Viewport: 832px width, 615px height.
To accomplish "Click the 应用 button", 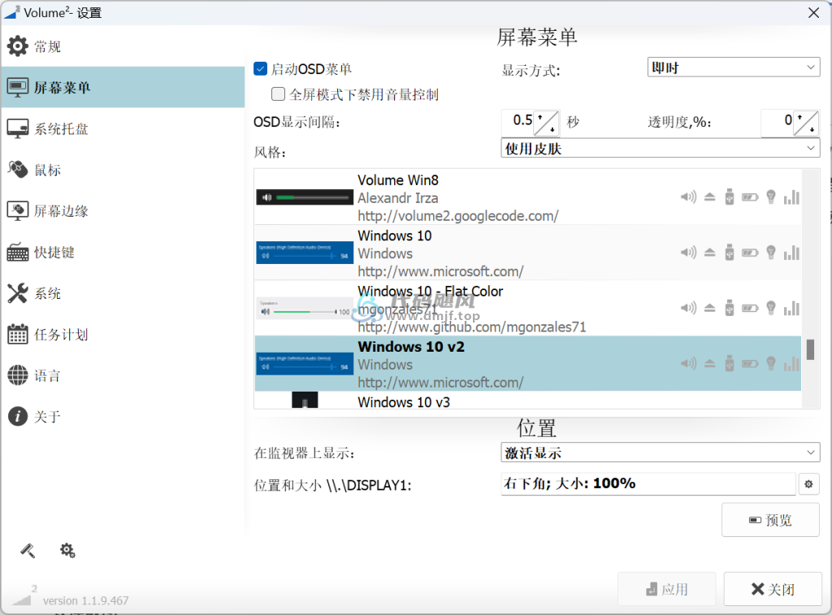I will (x=667, y=589).
